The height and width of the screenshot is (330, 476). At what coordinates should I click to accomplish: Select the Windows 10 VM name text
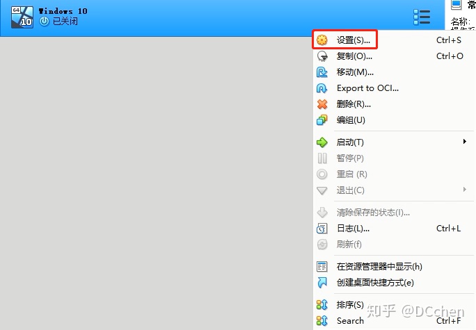click(63, 11)
